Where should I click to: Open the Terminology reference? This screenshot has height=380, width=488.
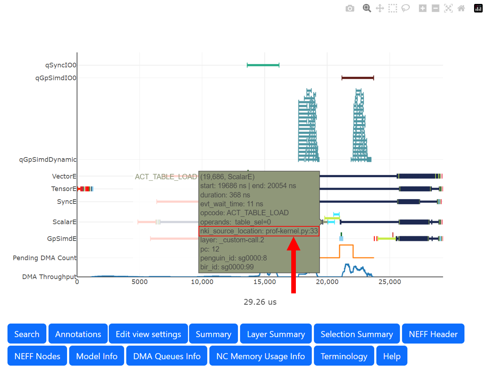point(344,356)
